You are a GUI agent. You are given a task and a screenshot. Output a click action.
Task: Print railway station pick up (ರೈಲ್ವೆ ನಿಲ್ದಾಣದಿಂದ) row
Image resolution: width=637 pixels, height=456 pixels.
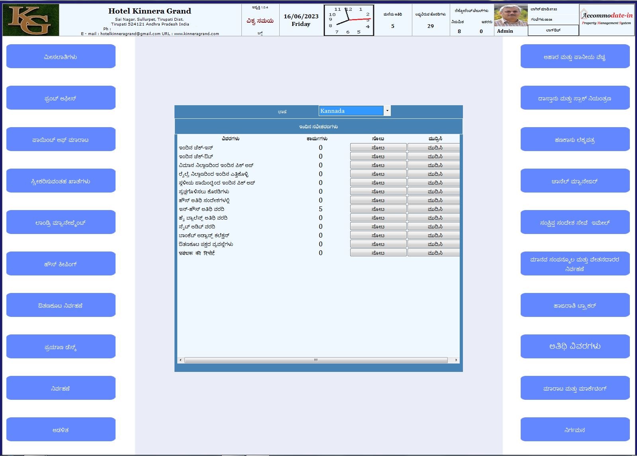(x=433, y=174)
